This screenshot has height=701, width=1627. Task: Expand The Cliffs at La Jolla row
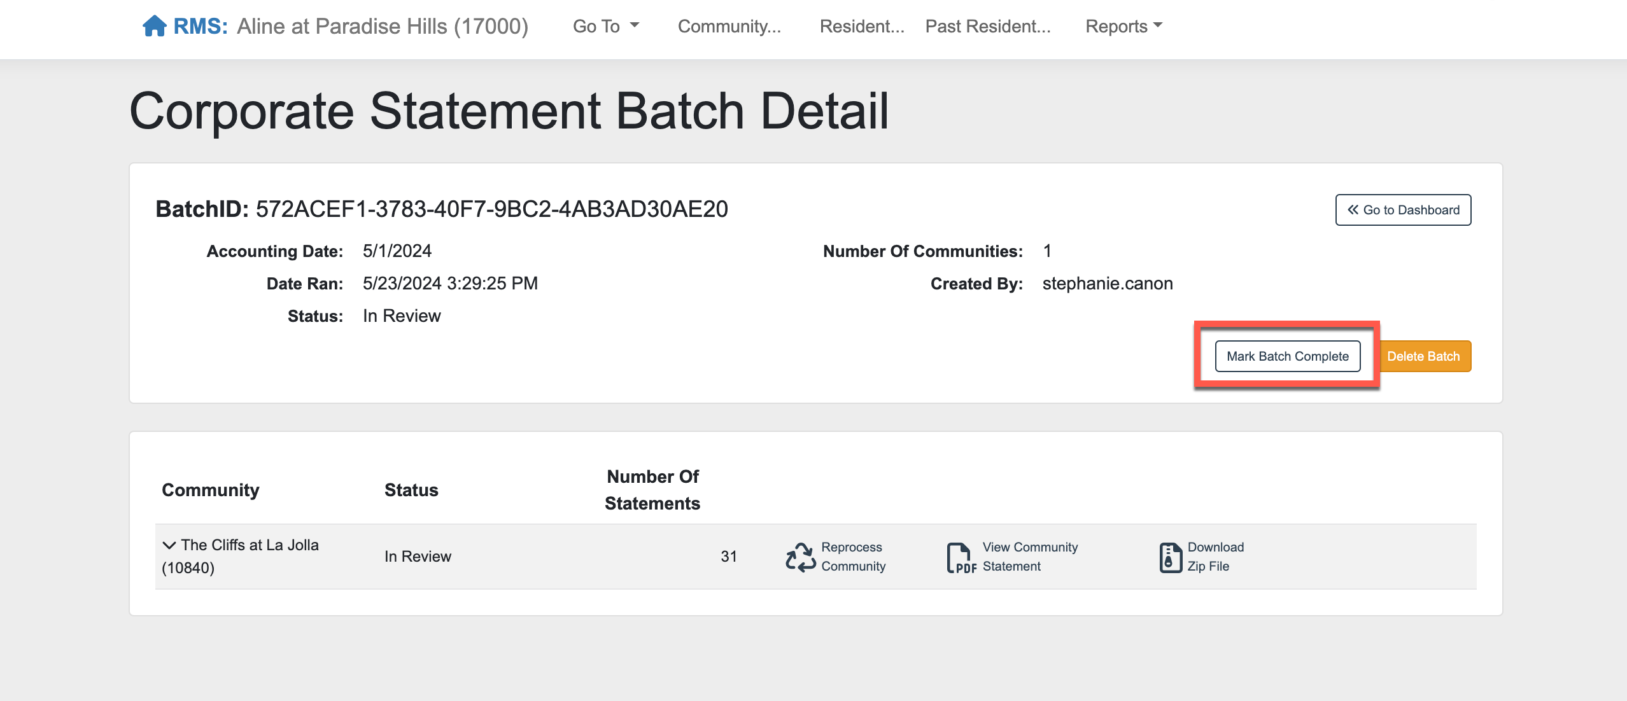pos(169,545)
